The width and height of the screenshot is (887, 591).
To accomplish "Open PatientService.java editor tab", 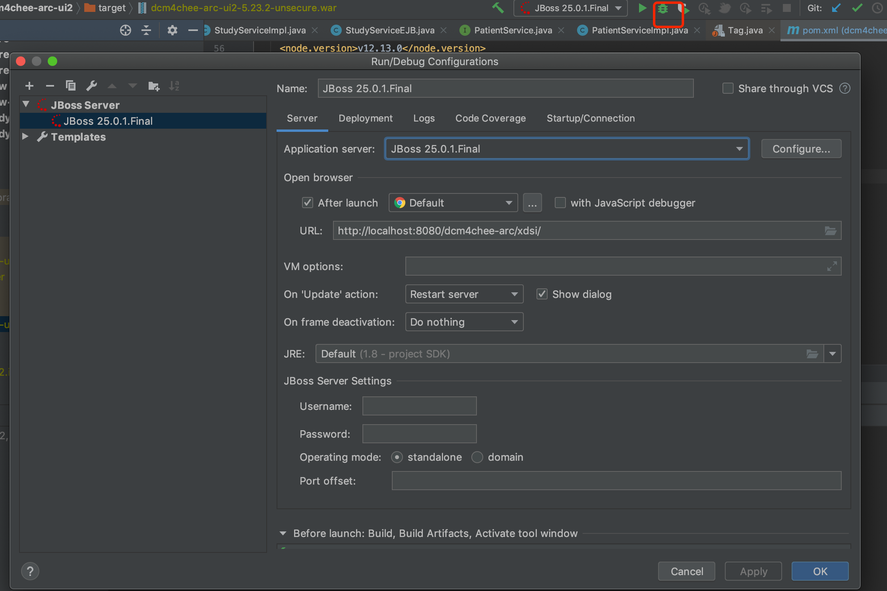I will pos(513,30).
